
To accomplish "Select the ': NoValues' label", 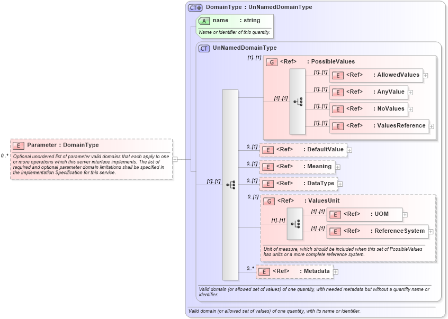I will coord(389,108).
